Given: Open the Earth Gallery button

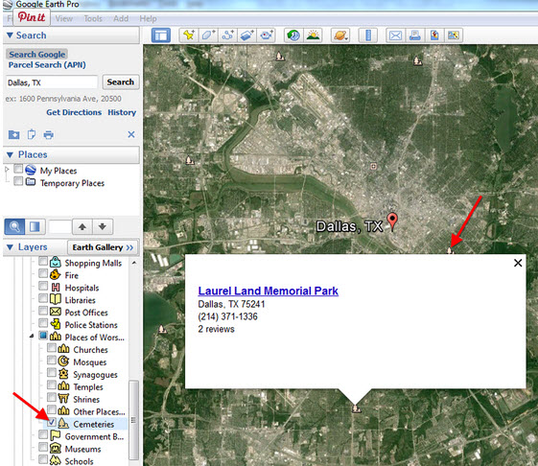Looking at the screenshot, I should [x=104, y=247].
